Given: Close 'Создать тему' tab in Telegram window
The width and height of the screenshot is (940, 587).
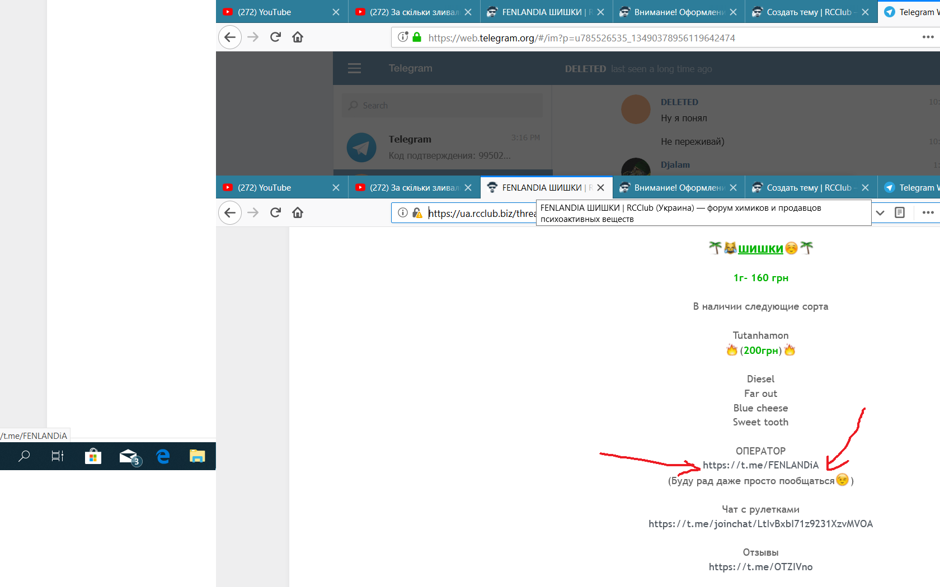Looking at the screenshot, I should (x=865, y=12).
